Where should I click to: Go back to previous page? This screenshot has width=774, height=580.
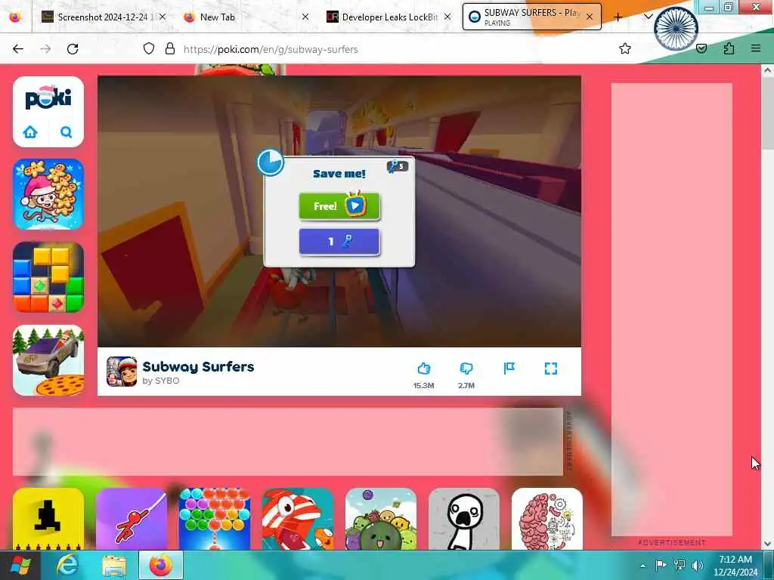click(18, 48)
